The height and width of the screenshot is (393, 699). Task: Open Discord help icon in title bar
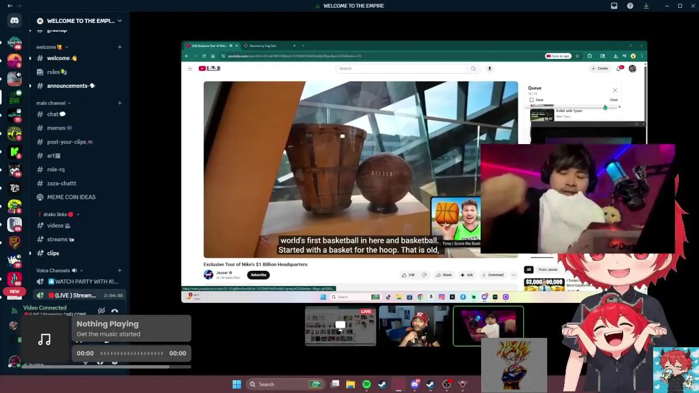[x=630, y=6]
